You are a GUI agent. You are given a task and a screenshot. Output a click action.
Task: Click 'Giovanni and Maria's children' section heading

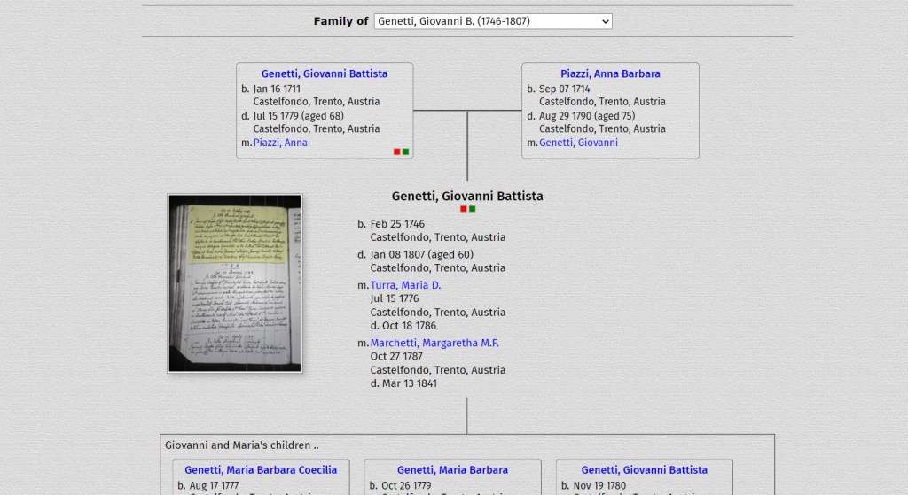point(242,445)
